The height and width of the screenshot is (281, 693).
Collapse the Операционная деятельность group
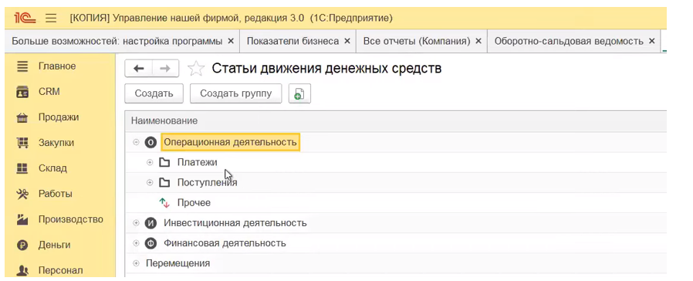(136, 142)
